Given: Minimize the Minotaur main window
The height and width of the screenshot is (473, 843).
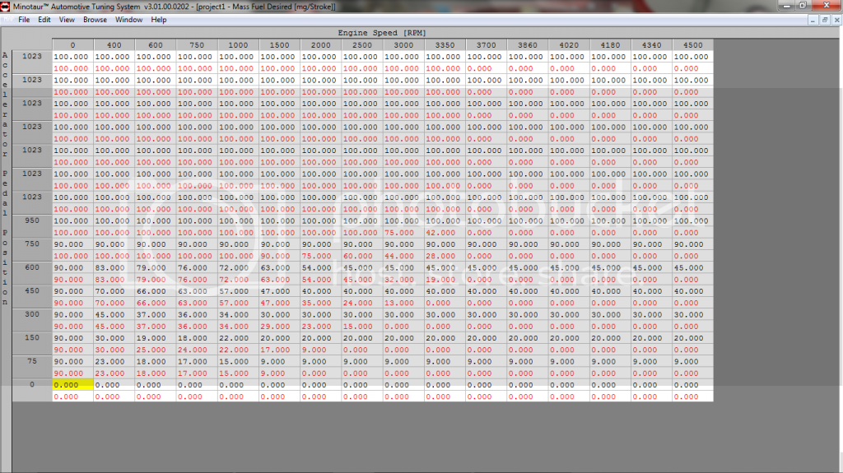Looking at the screenshot, I should tap(786, 6).
